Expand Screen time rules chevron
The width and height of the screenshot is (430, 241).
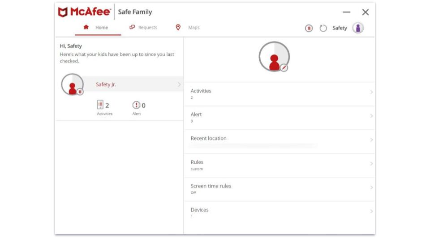pos(371,187)
